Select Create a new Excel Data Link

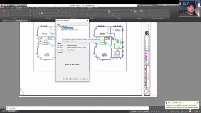[x=70, y=30]
